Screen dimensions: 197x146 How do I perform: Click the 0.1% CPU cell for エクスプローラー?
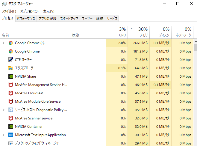coord(117,68)
